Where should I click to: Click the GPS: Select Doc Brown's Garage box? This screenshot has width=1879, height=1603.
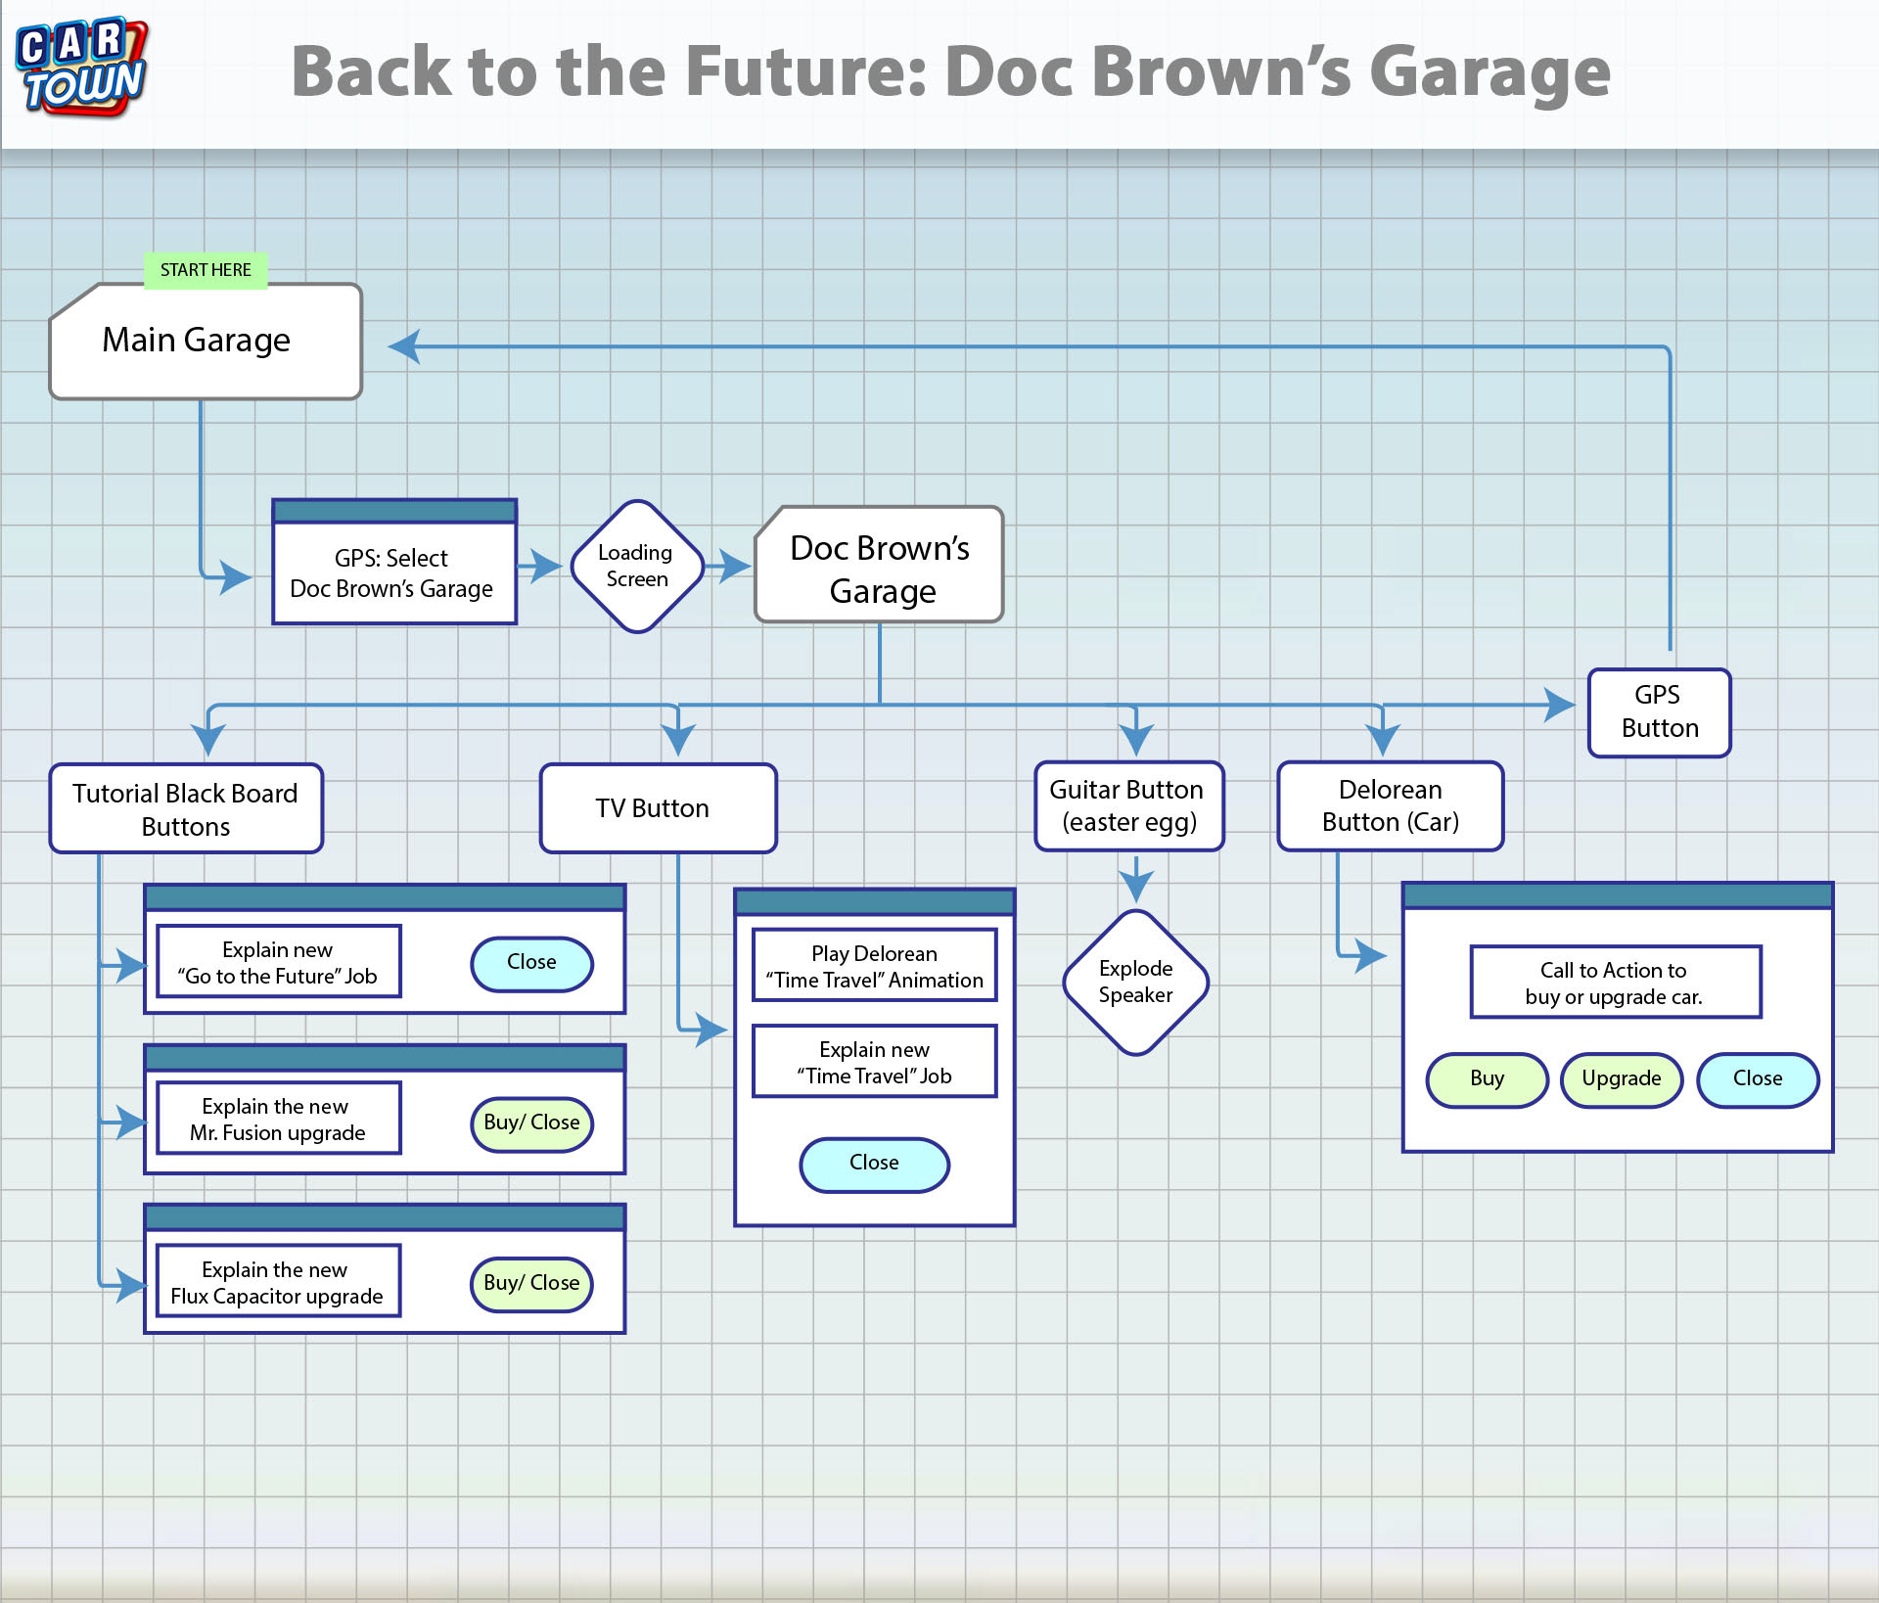[393, 572]
